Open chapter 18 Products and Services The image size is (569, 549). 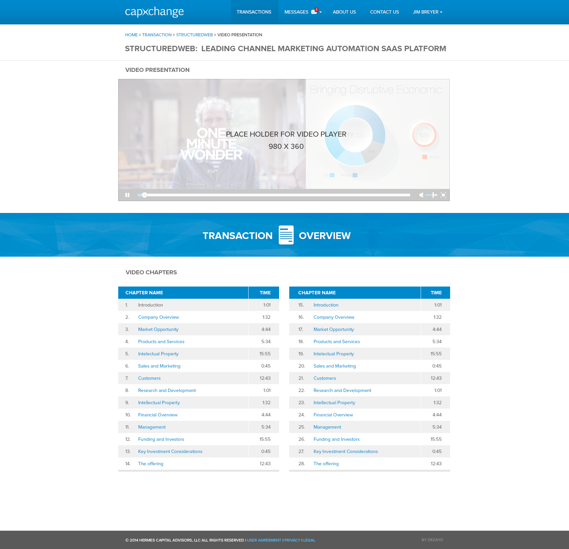click(x=337, y=341)
